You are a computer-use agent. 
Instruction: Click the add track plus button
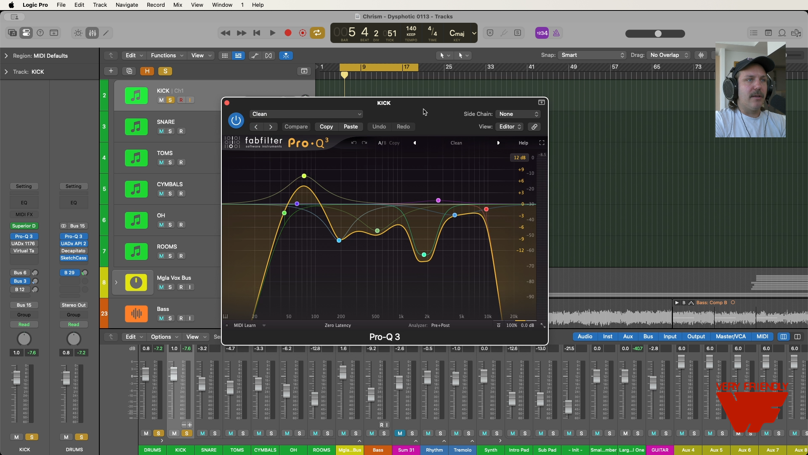coord(111,71)
